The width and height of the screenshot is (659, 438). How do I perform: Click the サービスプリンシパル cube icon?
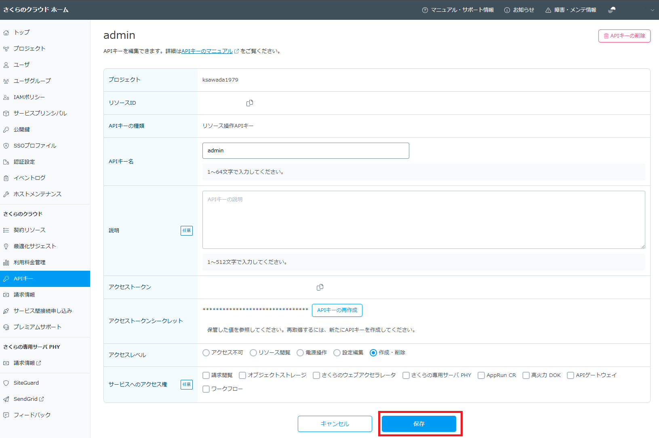coord(6,114)
